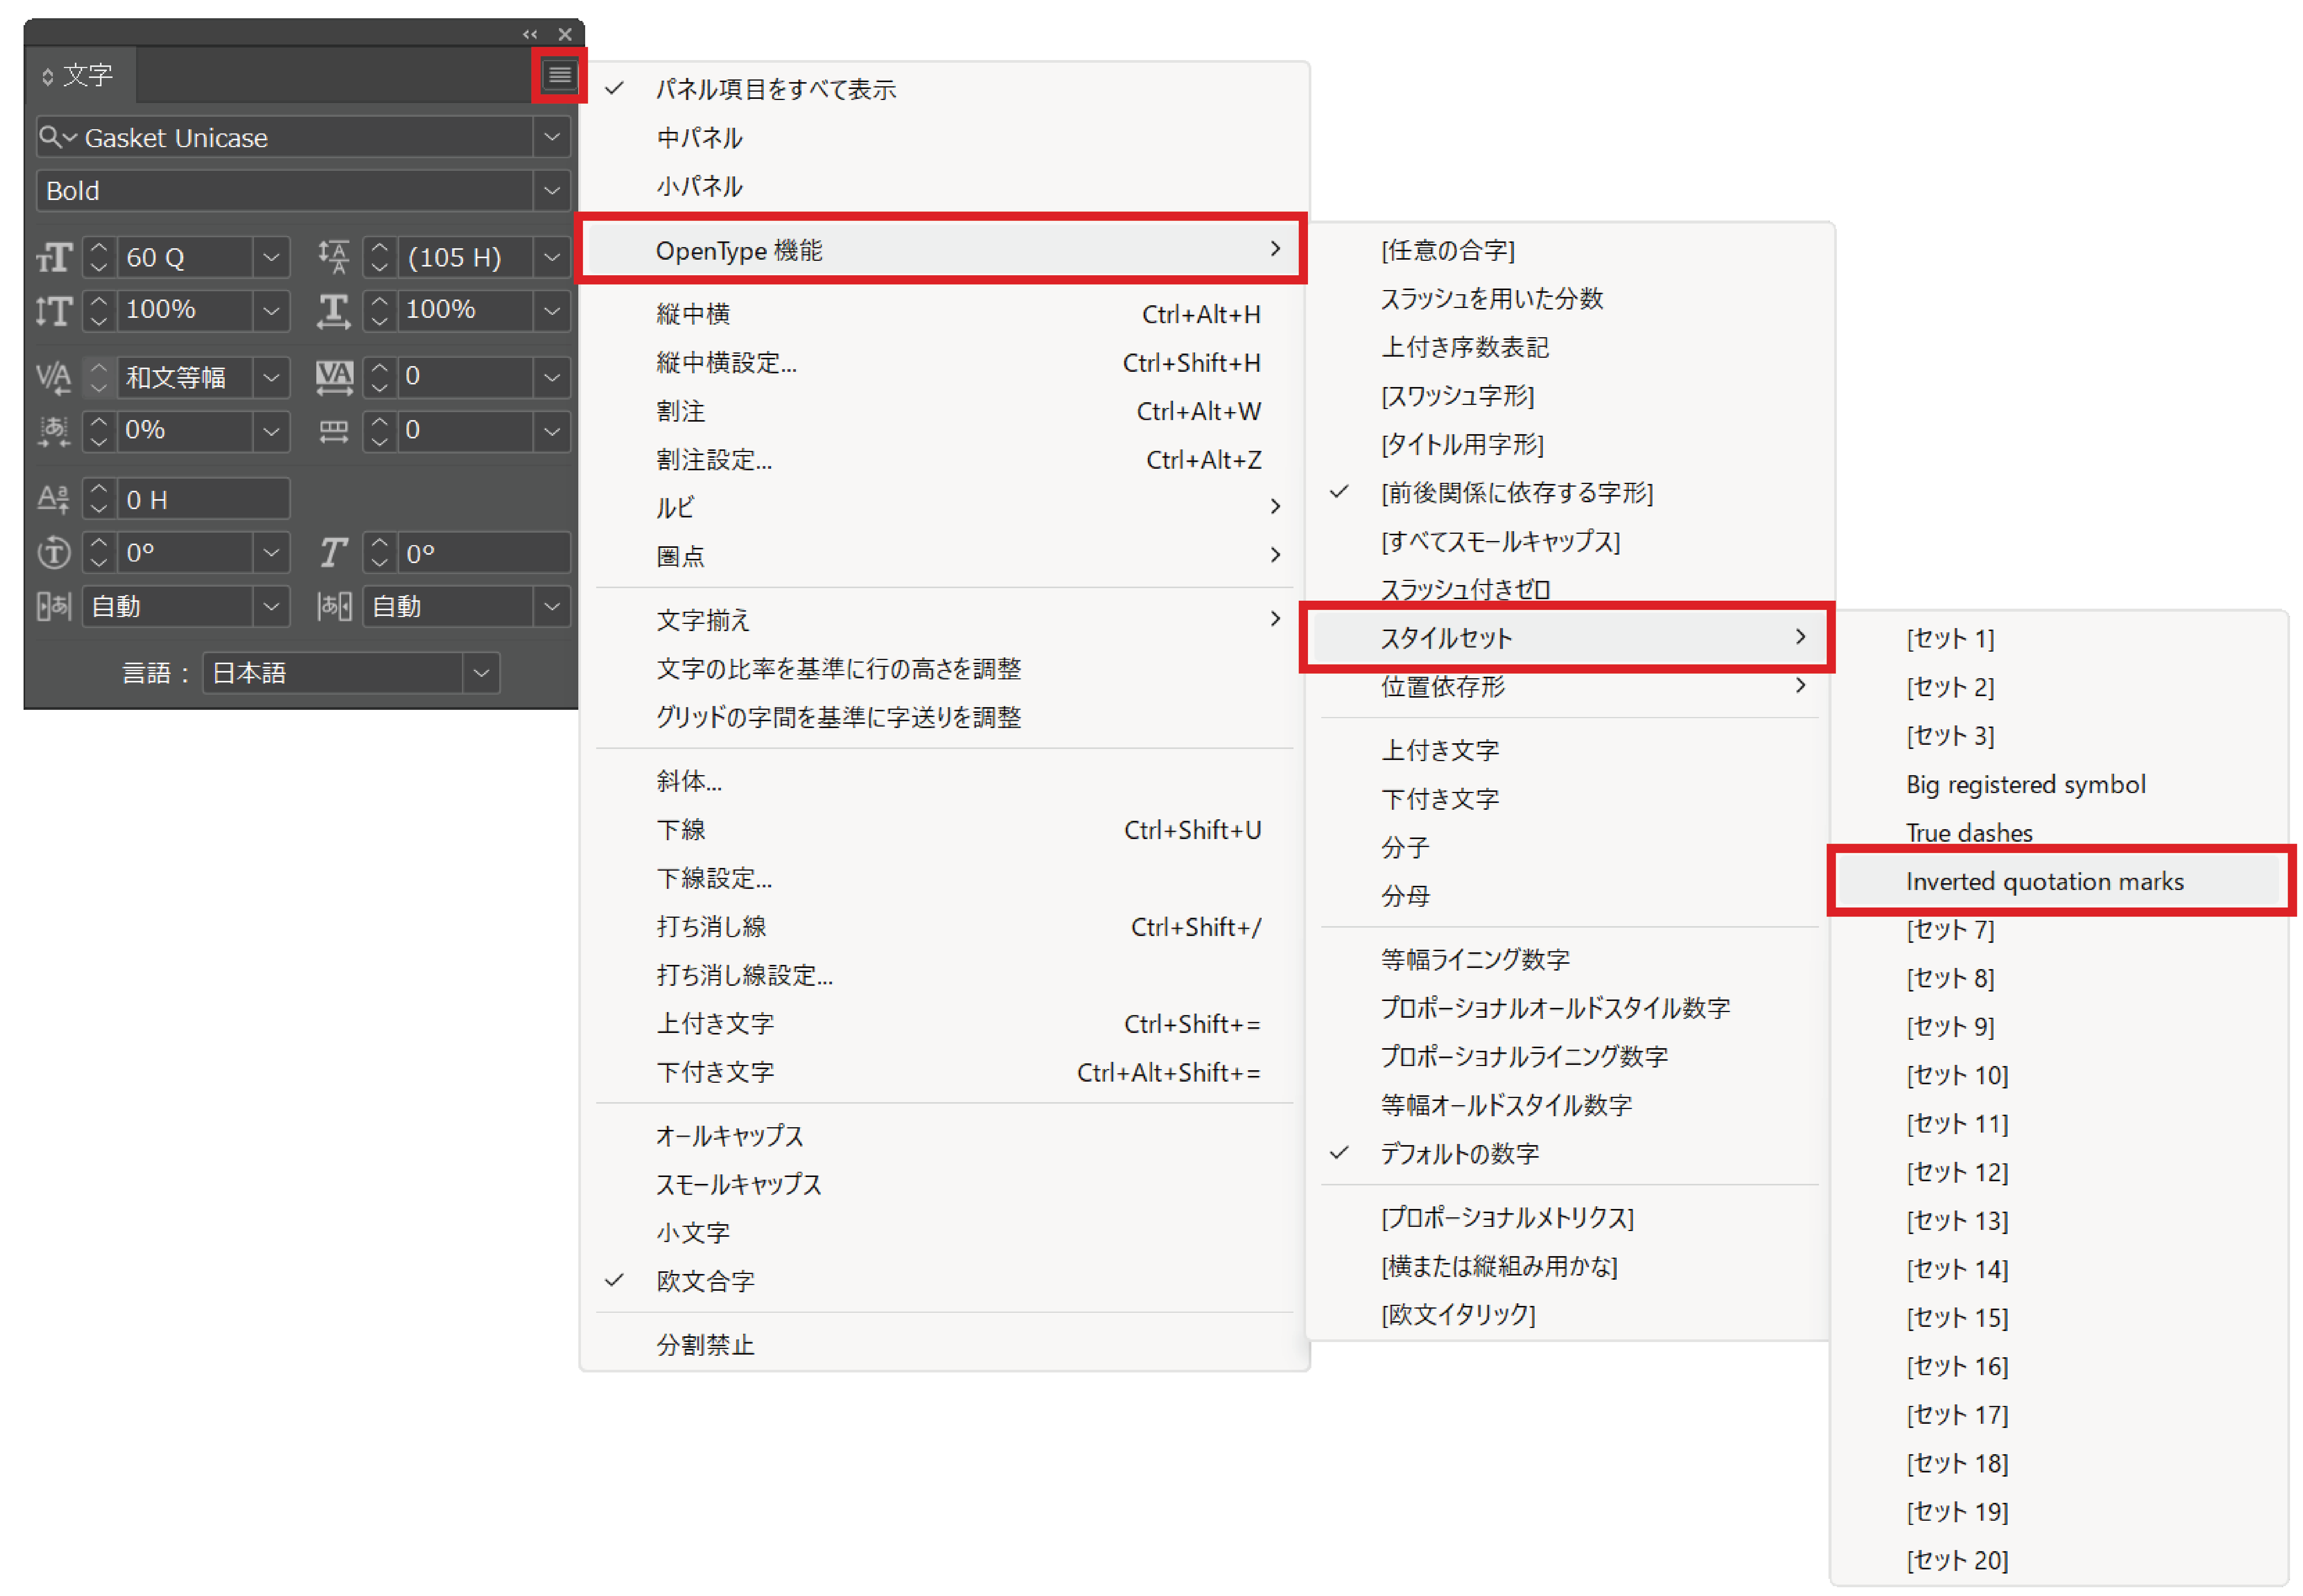Viewport: 2303px width, 1596px height.
Task: Uncheck パネル項目をすべて表示 option
Action: pos(775,89)
